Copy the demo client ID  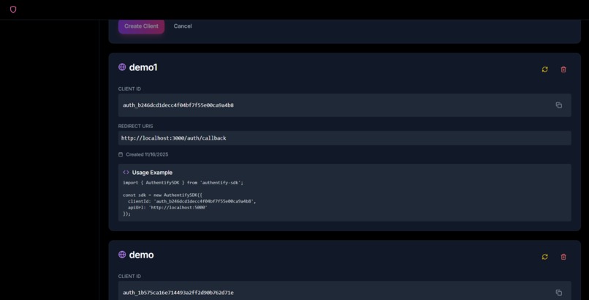[559, 293]
